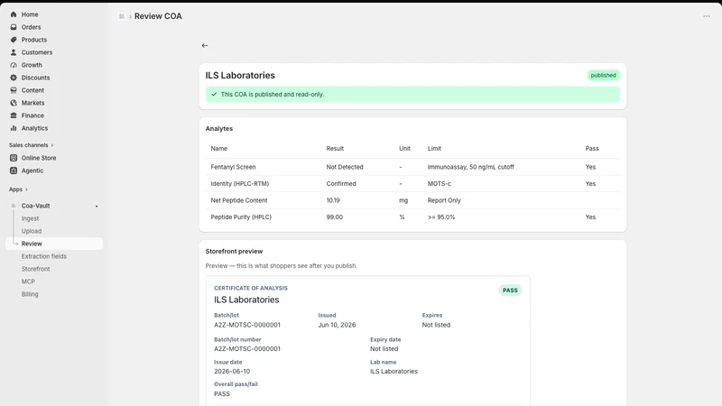Click the Net Peptide Content row name

(x=239, y=200)
